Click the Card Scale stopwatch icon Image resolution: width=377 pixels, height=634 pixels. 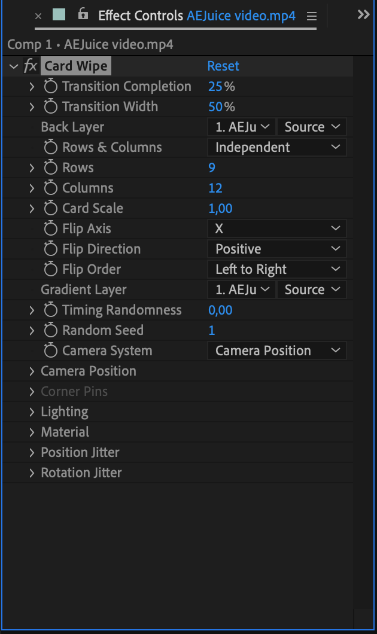click(x=51, y=209)
